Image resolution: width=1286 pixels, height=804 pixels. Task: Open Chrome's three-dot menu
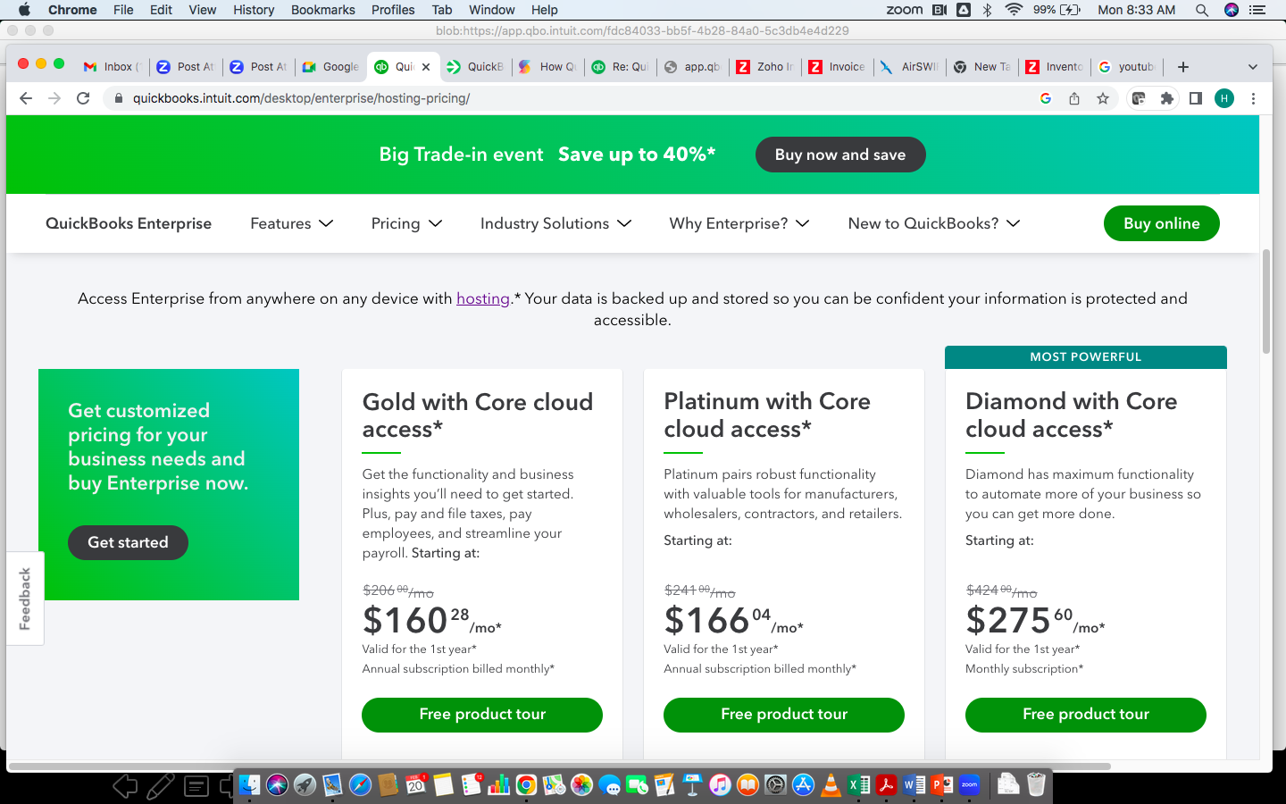1253,98
